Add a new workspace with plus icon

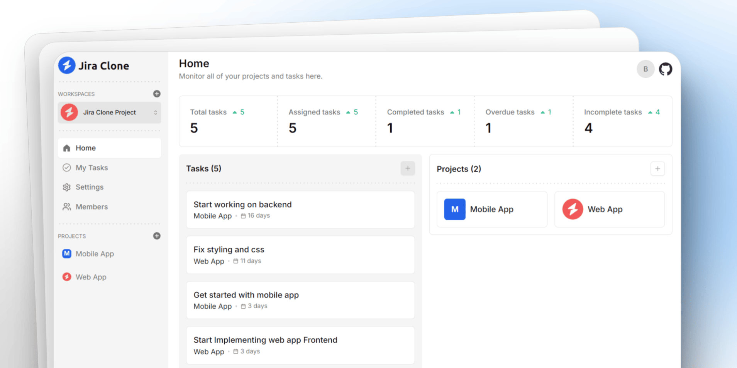point(157,94)
